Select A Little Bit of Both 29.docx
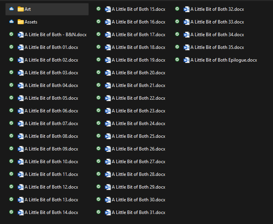 pos(138,187)
